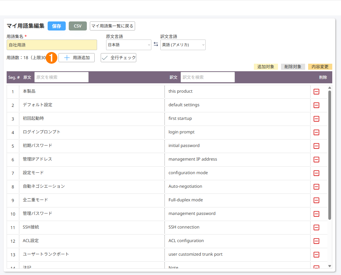The width and height of the screenshot is (341, 275).
Task: Delete the SSH接続 term row
Action: click(316, 228)
